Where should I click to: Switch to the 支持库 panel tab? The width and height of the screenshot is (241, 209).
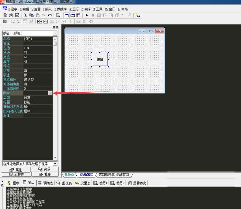pos(16,174)
